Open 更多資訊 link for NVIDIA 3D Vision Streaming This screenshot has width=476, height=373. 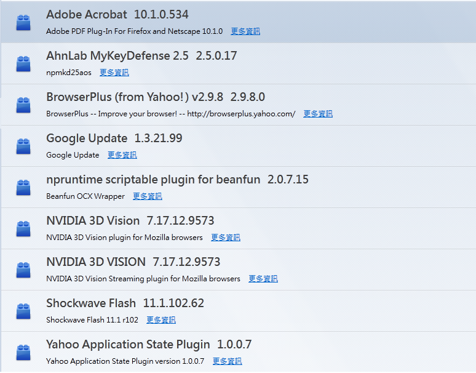263,279
